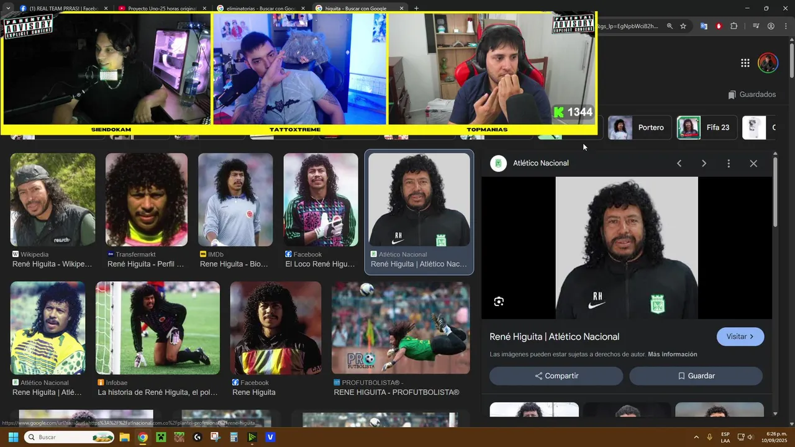Screen dimensions: 795x447
Task: Open the Google apps grid icon
Action: point(745,63)
